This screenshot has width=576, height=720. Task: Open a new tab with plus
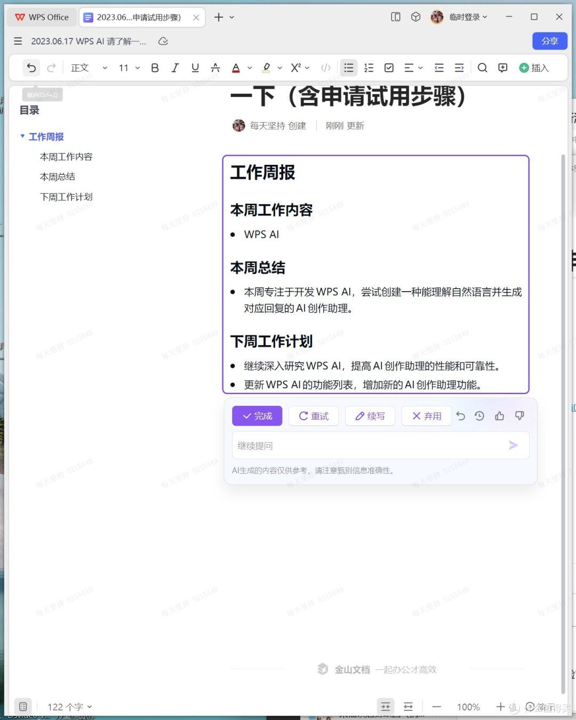pyautogui.click(x=219, y=17)
